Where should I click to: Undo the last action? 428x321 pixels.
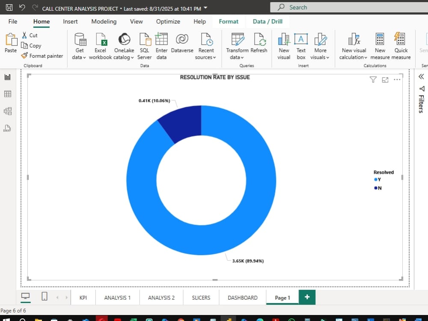[22, 7]
